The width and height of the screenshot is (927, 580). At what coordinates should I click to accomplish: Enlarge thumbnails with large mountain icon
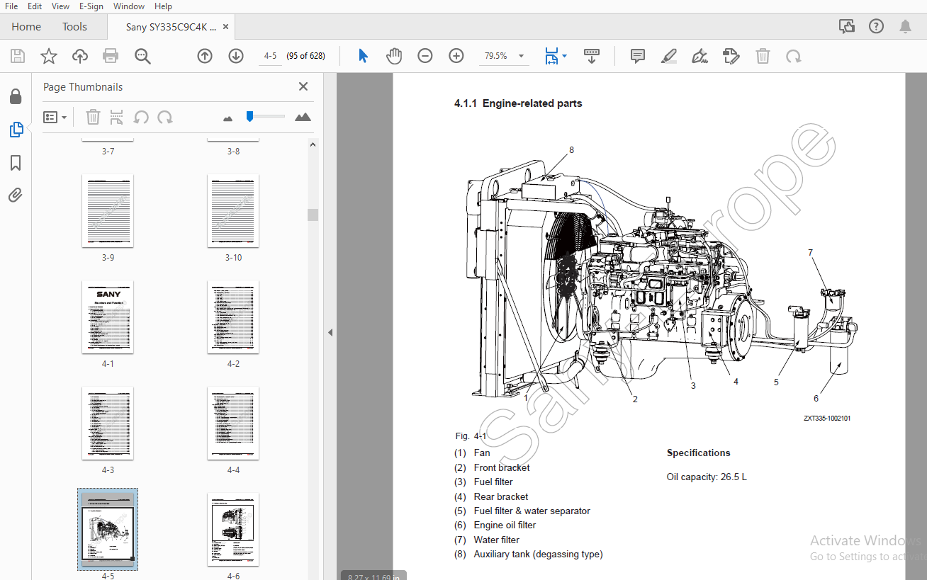point(303,117)
